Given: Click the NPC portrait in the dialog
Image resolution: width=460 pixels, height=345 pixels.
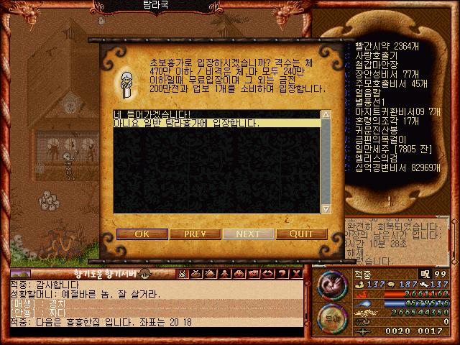Looking at the screenshot, I should pos(126,85).
